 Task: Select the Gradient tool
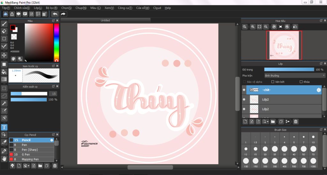click(4, 79)
